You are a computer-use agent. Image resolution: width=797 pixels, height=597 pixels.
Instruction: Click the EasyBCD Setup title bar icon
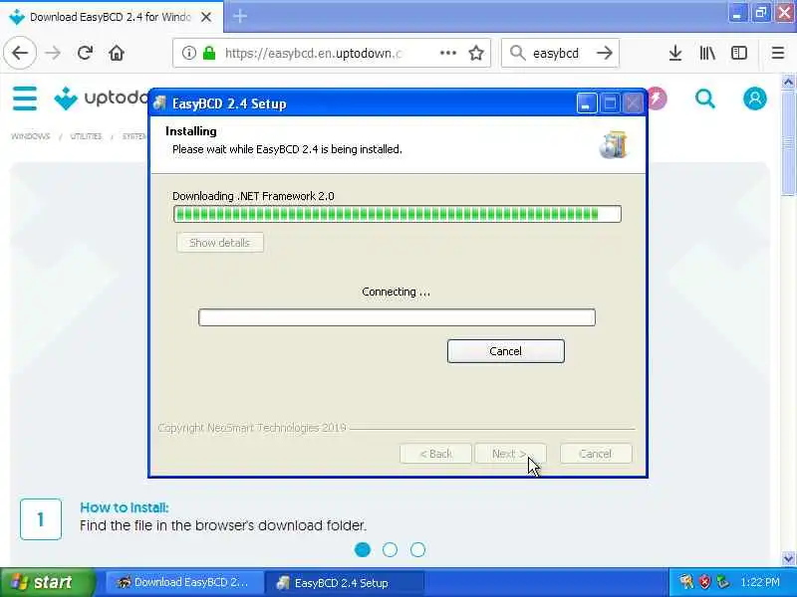[159, 103]
